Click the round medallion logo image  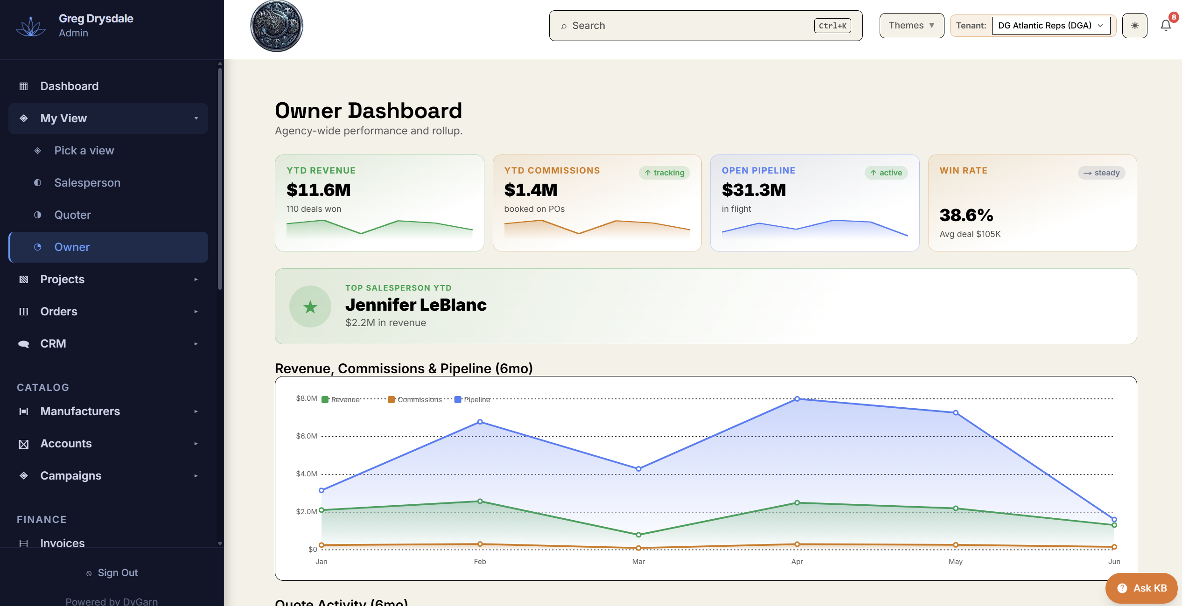tap(277, 26)
